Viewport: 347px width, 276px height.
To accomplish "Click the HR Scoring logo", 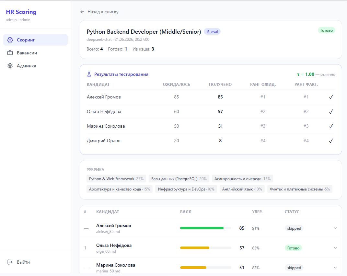I will point(21,12).
